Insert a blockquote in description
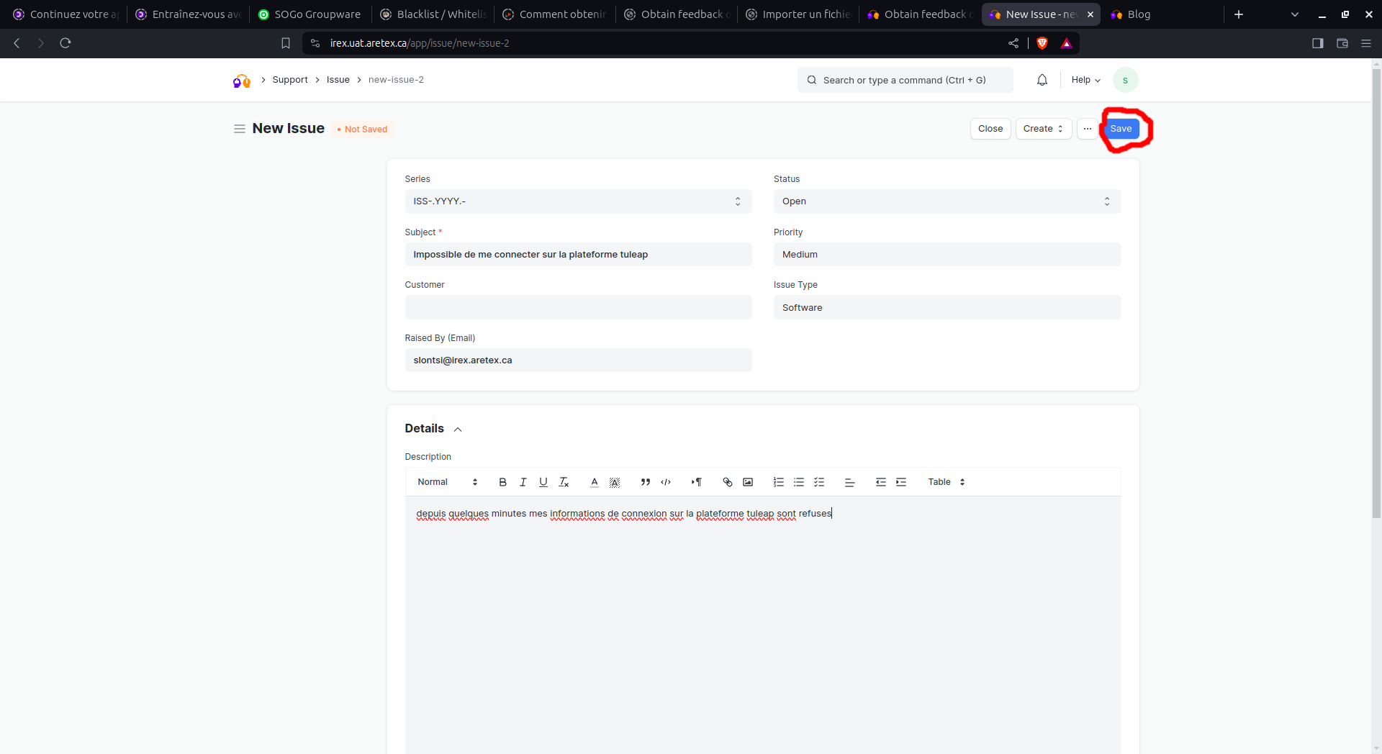The width and height of the screenshot is (1382, 754). click(x=646, y=482)
